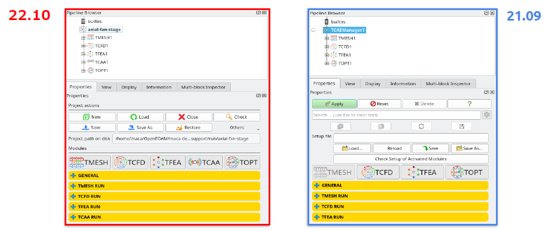Select the Properties tab in the 21.09 panel

324,84
